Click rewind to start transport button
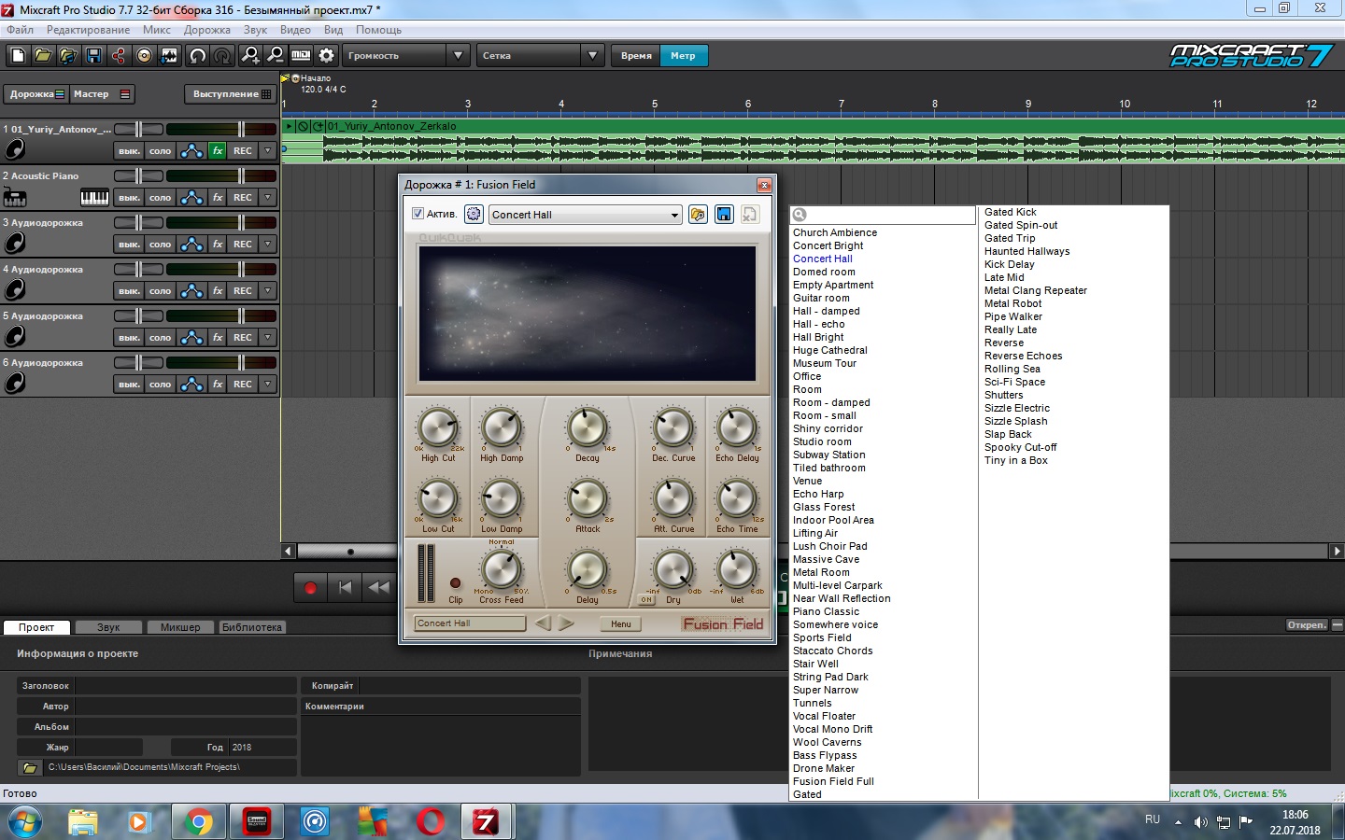 coord(345,587)
